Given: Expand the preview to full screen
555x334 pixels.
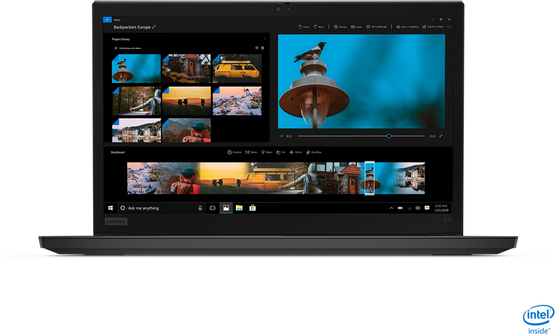Looking at the screenshot, I should (x=441, y=136).
